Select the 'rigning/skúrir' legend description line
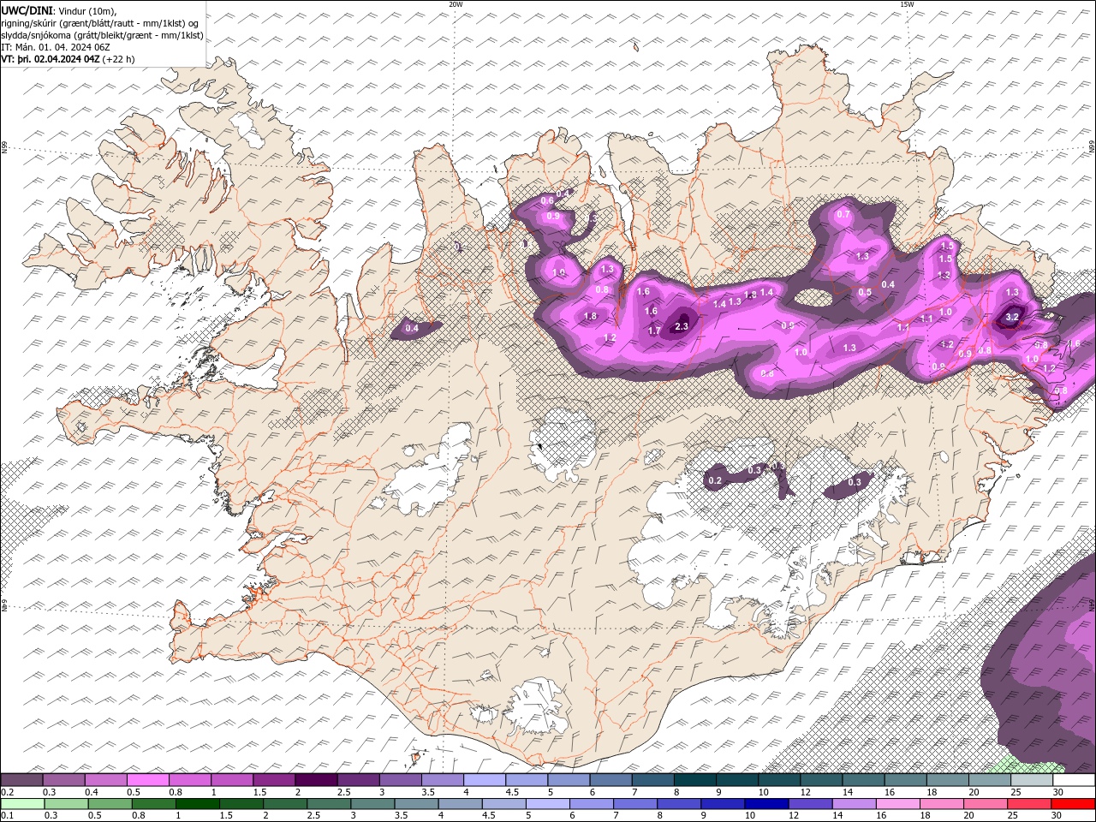The height and width of the screenshot is (822, 1096). tap(101, 22)
